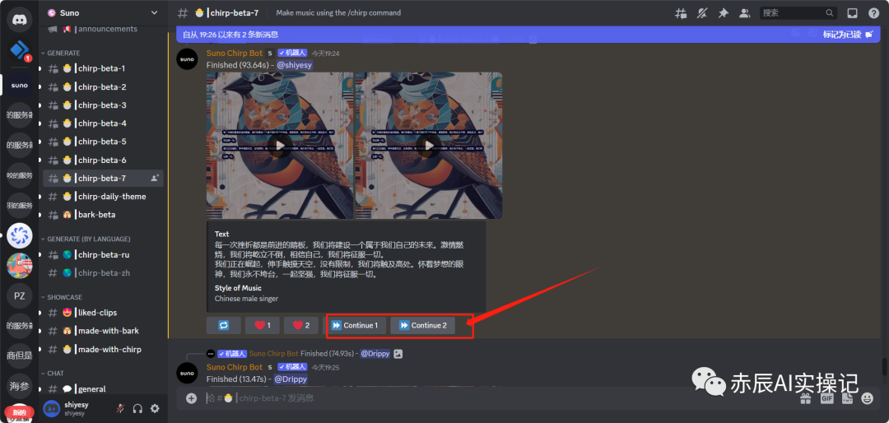Play the right bird video clip
Screen dimensions: 889x423
(429, 146)
